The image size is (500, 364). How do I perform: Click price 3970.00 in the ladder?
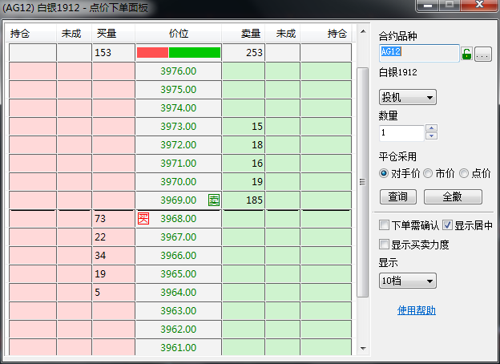tap(178, 181)
